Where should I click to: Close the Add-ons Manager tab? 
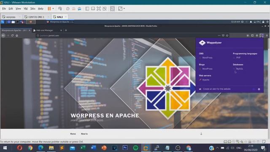[61, 30]
